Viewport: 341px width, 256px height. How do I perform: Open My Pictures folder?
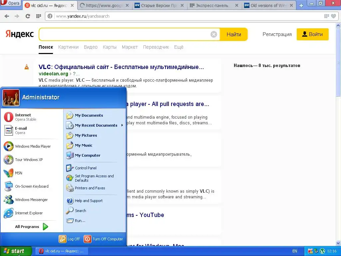coord(95,135)
